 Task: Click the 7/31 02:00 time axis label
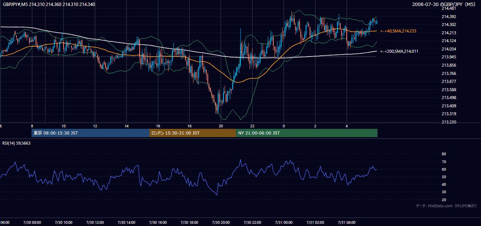coord(315,222)
